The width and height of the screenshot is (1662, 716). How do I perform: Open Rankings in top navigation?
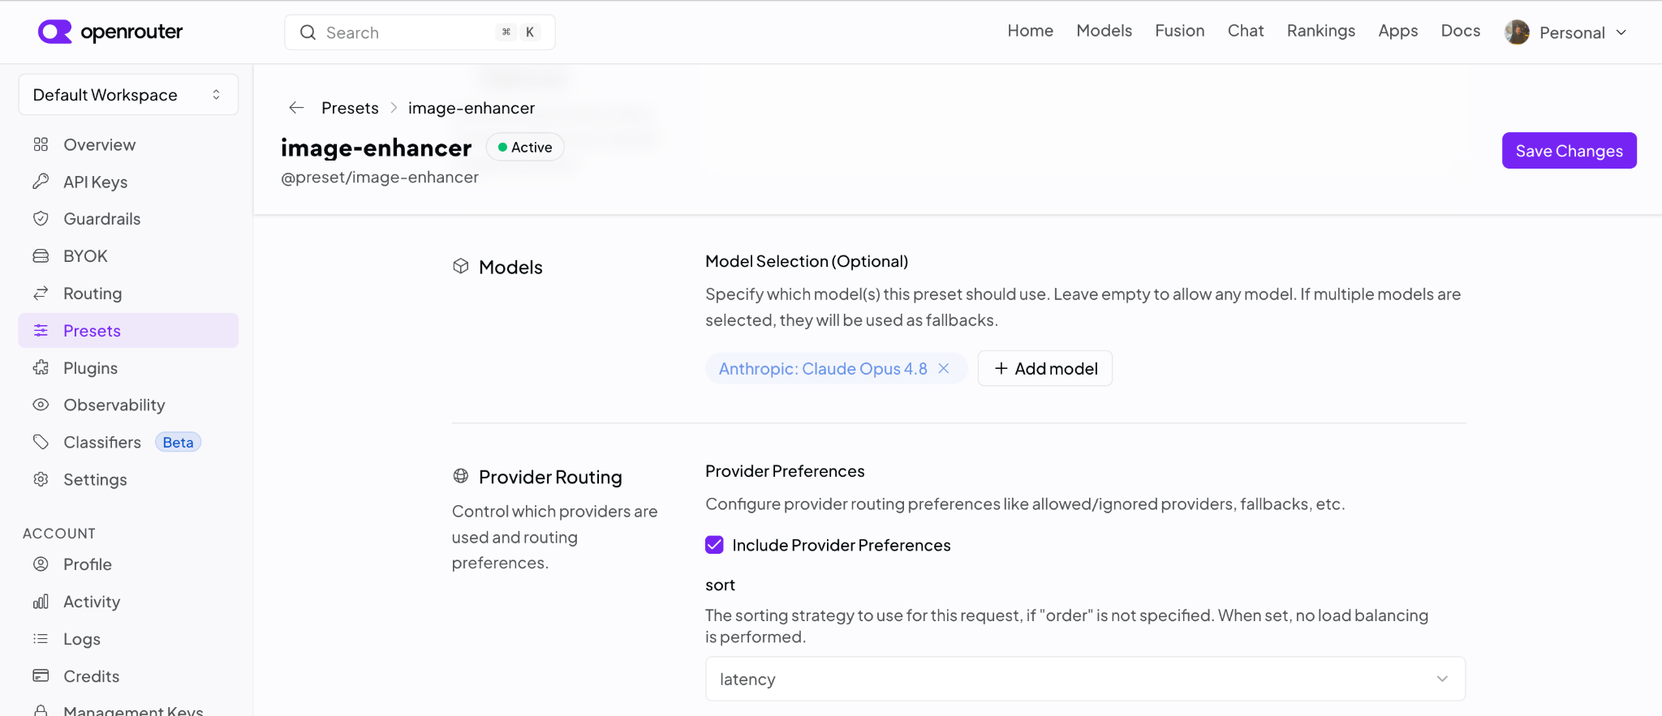[x=1321, y=31]
